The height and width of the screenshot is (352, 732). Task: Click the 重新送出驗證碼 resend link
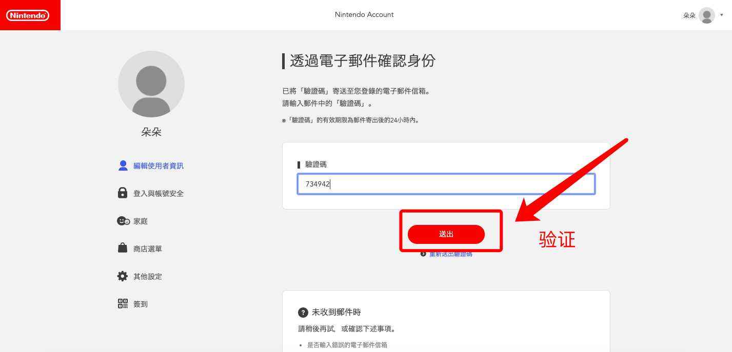pos(451,254)
